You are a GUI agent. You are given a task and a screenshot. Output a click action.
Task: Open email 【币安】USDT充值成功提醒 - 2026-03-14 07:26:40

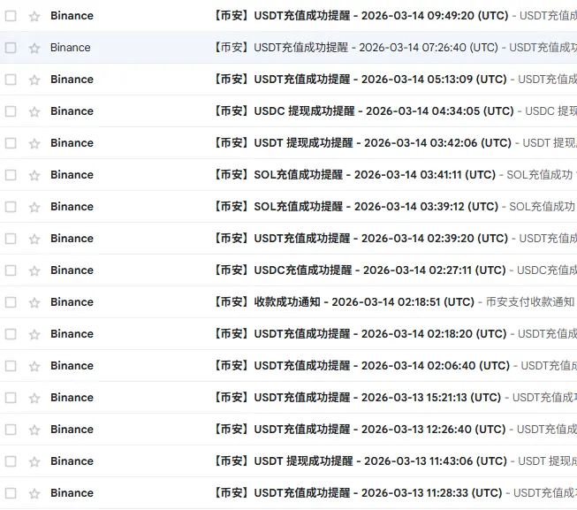355,48
